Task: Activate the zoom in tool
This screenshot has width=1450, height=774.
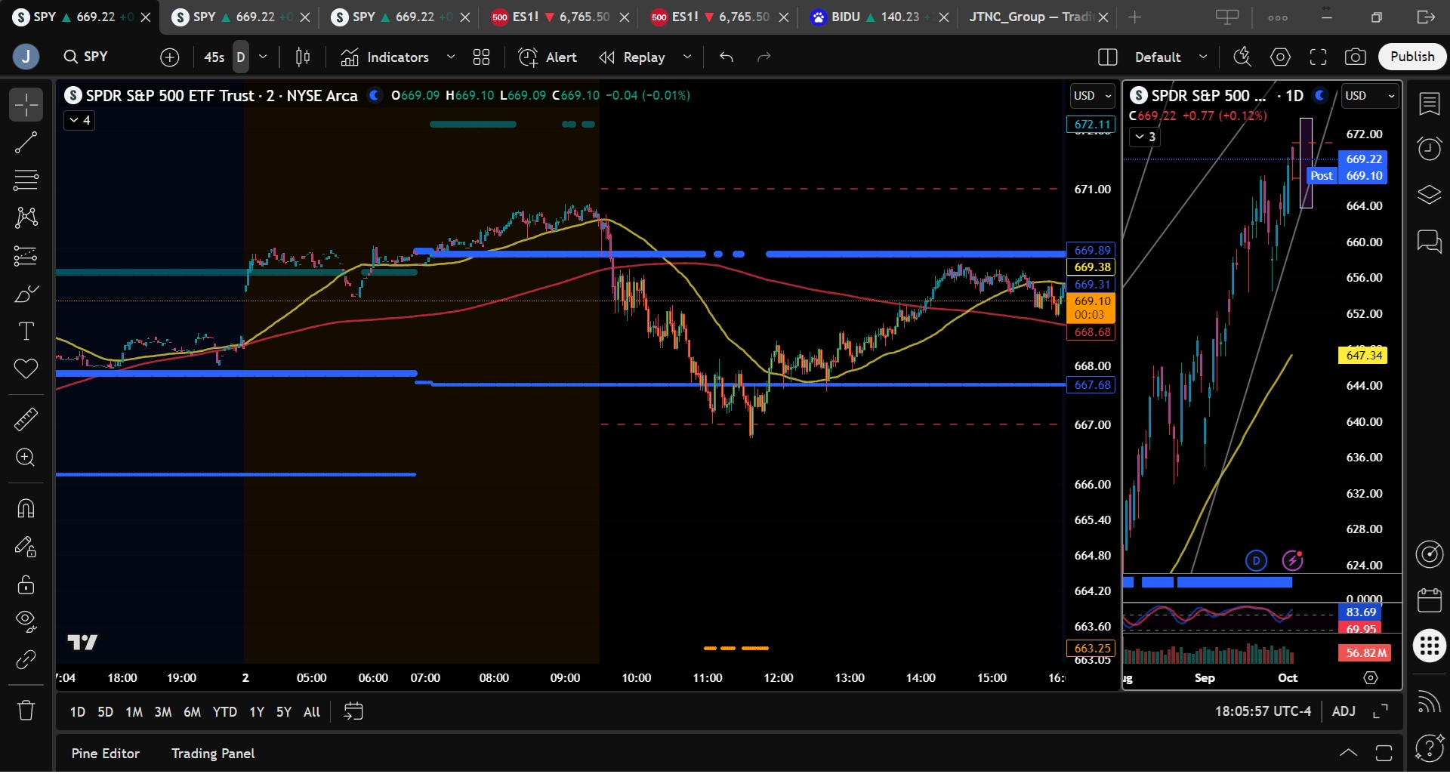Action: coord(26,458)
